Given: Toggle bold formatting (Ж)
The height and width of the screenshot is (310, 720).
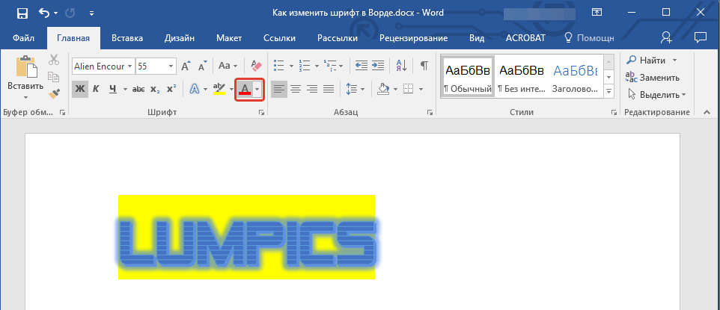Looking at the screenshot, I should click(x=80, y=90).
